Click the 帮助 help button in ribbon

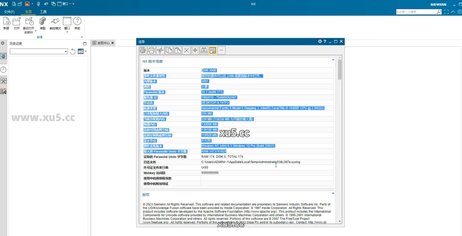tap(77, 22)
